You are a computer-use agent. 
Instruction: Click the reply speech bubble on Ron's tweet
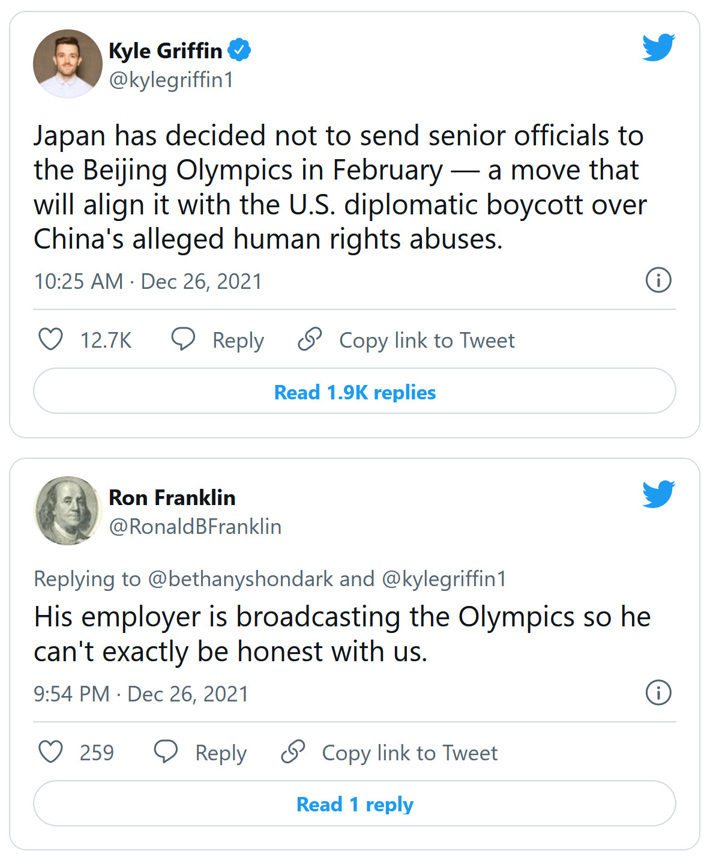click(166, 752)
